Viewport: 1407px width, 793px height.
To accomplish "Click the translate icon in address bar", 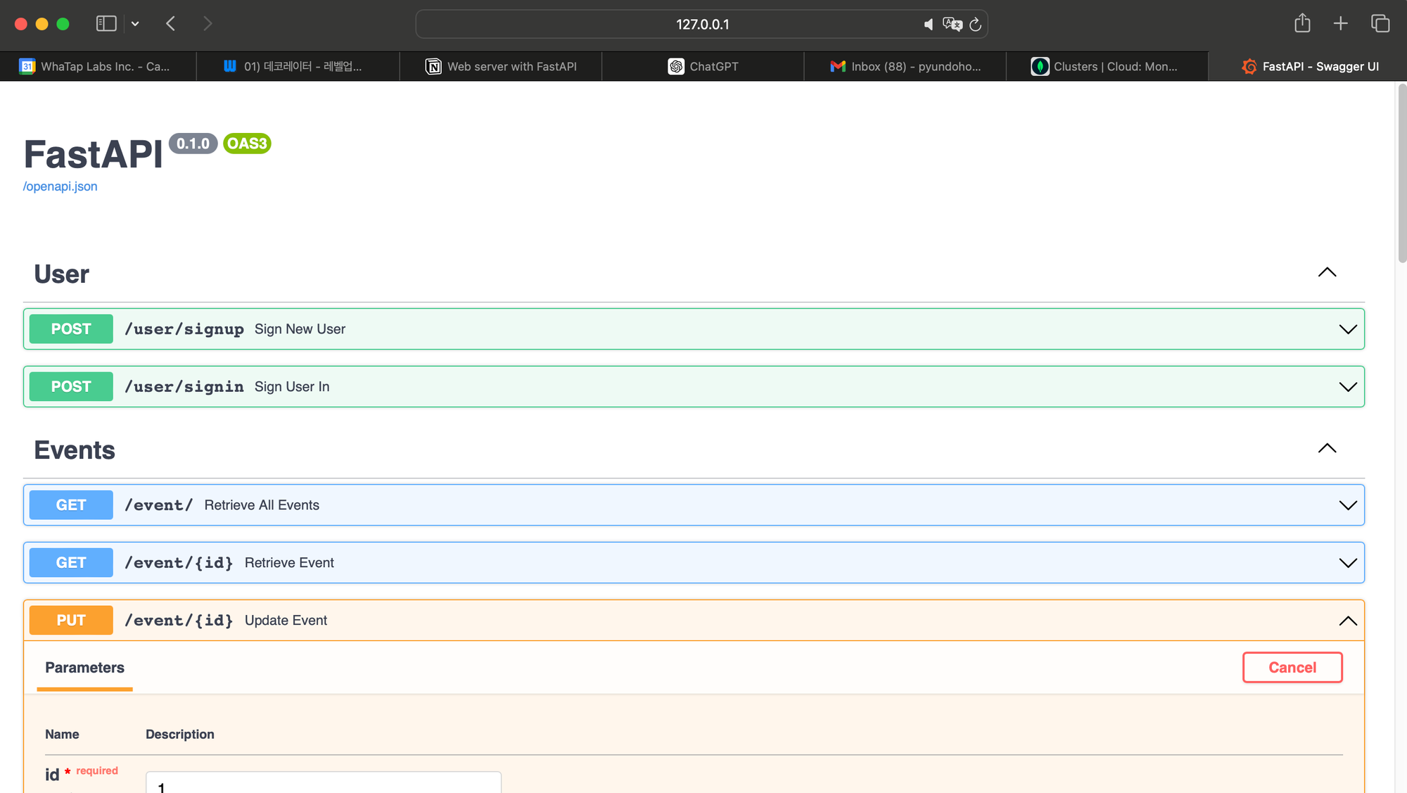I will (952, 25).
